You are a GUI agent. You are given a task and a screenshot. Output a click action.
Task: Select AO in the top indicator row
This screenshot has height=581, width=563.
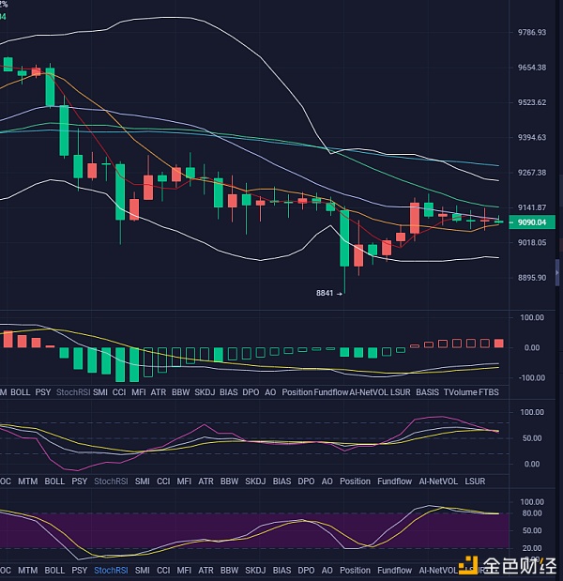(270, 392)
